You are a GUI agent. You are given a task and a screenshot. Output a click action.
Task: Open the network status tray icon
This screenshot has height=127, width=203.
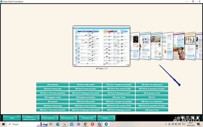click(176, 124)
